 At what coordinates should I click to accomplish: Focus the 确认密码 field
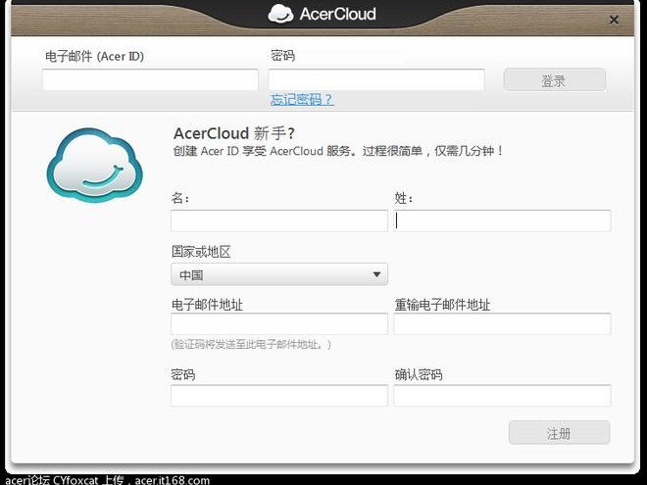[x=503, y=396]
